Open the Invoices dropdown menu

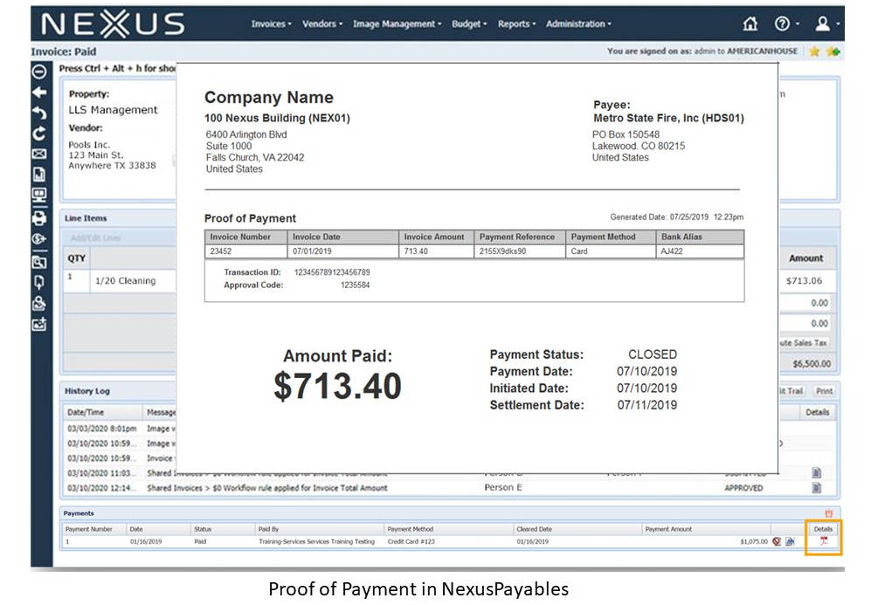(270, 24)
